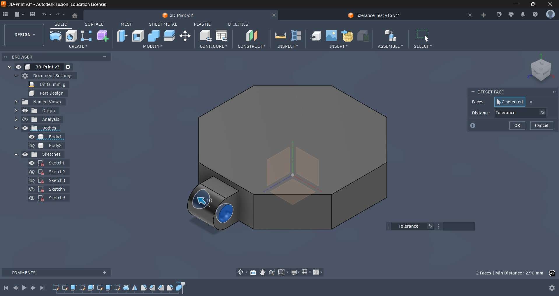Show Sketch2 using its eye icon
Screen dimensions: 559x296
[x=32, y=172]
